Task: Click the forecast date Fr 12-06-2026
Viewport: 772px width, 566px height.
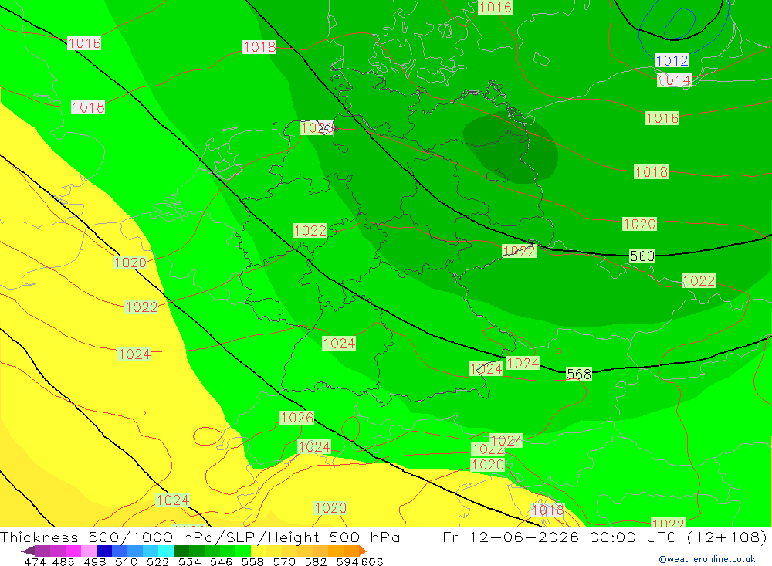Action: 510,537
